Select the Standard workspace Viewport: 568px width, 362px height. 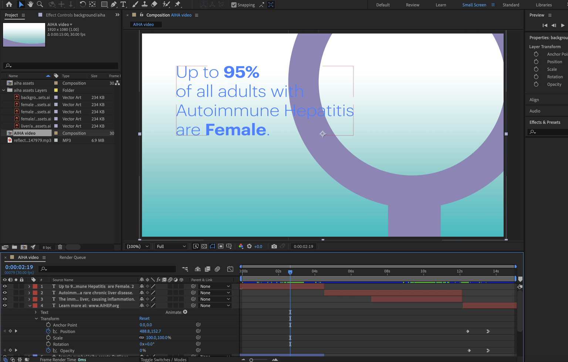tap(511, 5)
